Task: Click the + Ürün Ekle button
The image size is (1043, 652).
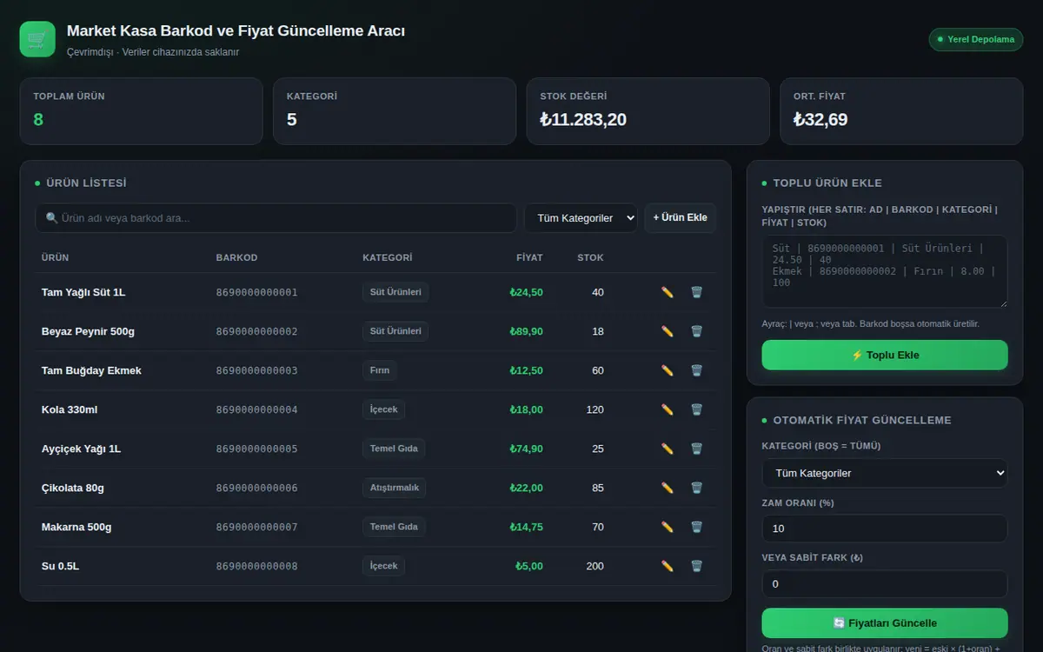Action: click(680, 218)
